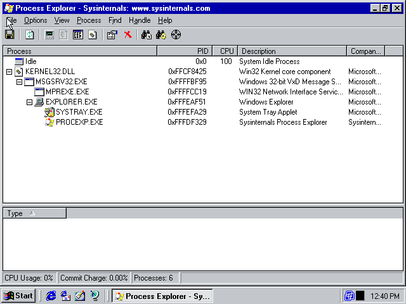Click the 'CPU Usage: 0%' status field
406x304 pixels.
[30, 278]
